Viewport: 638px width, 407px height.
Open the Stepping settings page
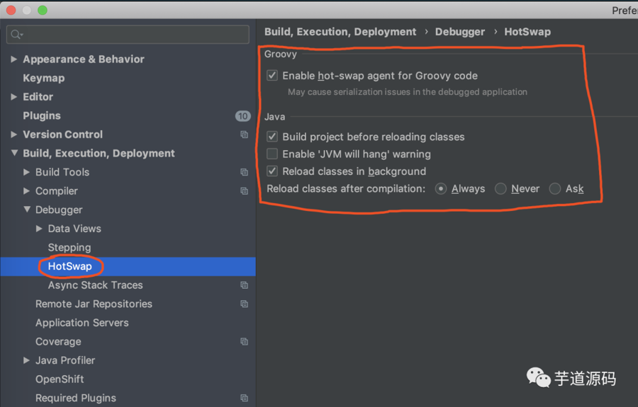point(69,248)
